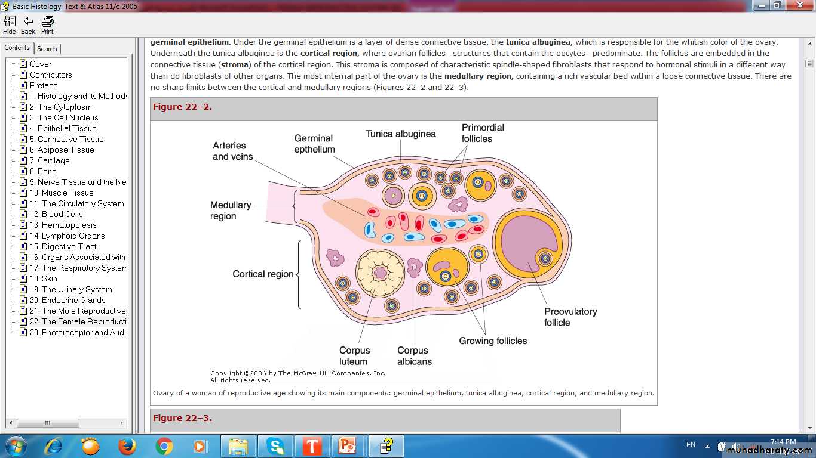Open the Windows Start menu
Viewport: 816px width, 458px height.
16,446
